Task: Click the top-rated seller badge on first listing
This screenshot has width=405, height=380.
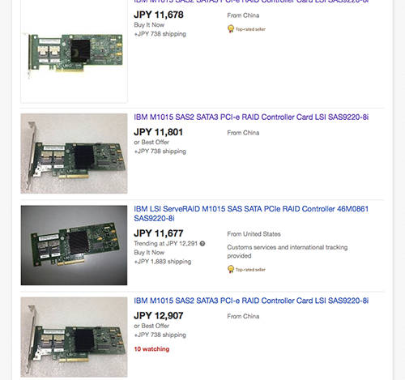Action: pos(246,29)
